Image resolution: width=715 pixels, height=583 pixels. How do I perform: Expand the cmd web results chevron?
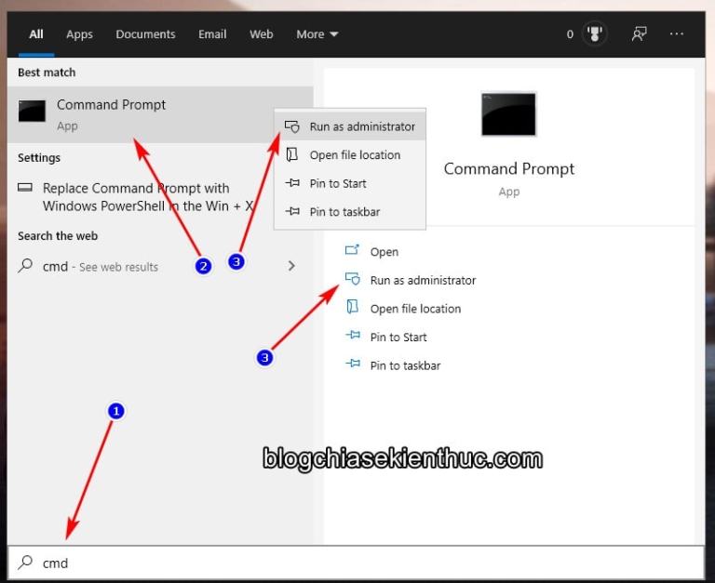[291, 266]
